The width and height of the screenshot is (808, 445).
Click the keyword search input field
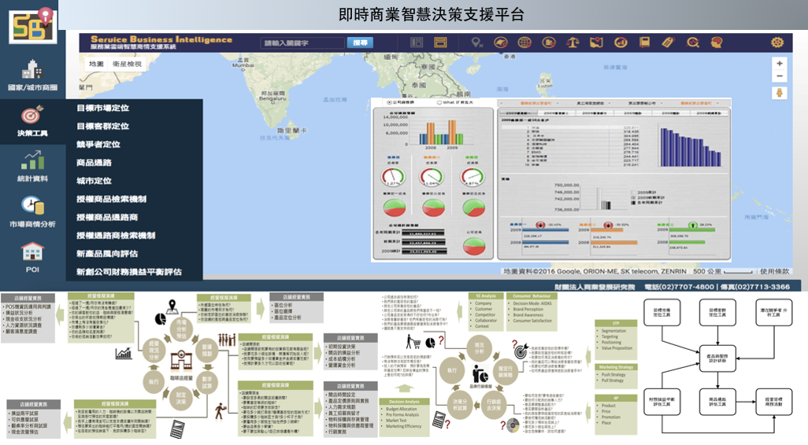(x=302, y=42)
